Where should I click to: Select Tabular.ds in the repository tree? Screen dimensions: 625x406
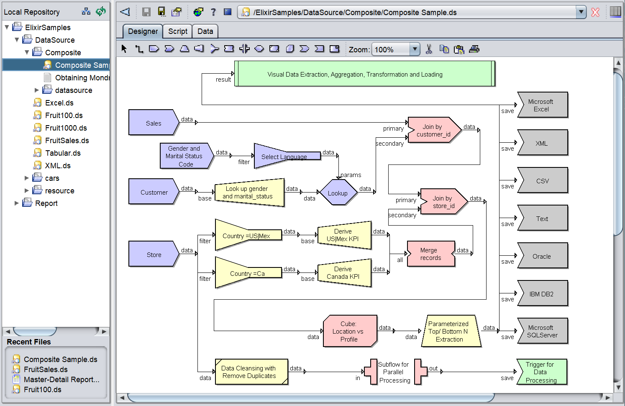click(63, 153)
